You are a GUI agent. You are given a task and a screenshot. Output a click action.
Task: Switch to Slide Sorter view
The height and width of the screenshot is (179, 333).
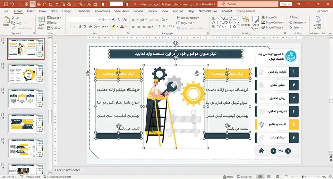(x=268, y=177)
